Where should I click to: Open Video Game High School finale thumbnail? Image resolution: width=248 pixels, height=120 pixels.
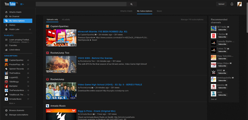pos(61,91)
